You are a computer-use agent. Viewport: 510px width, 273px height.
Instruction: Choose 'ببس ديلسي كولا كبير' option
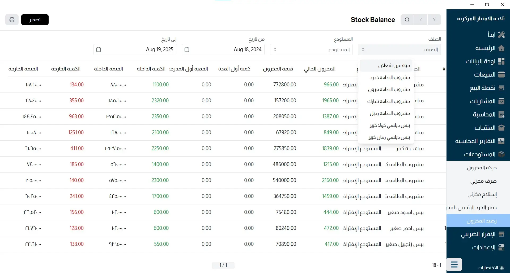[389, 125]
